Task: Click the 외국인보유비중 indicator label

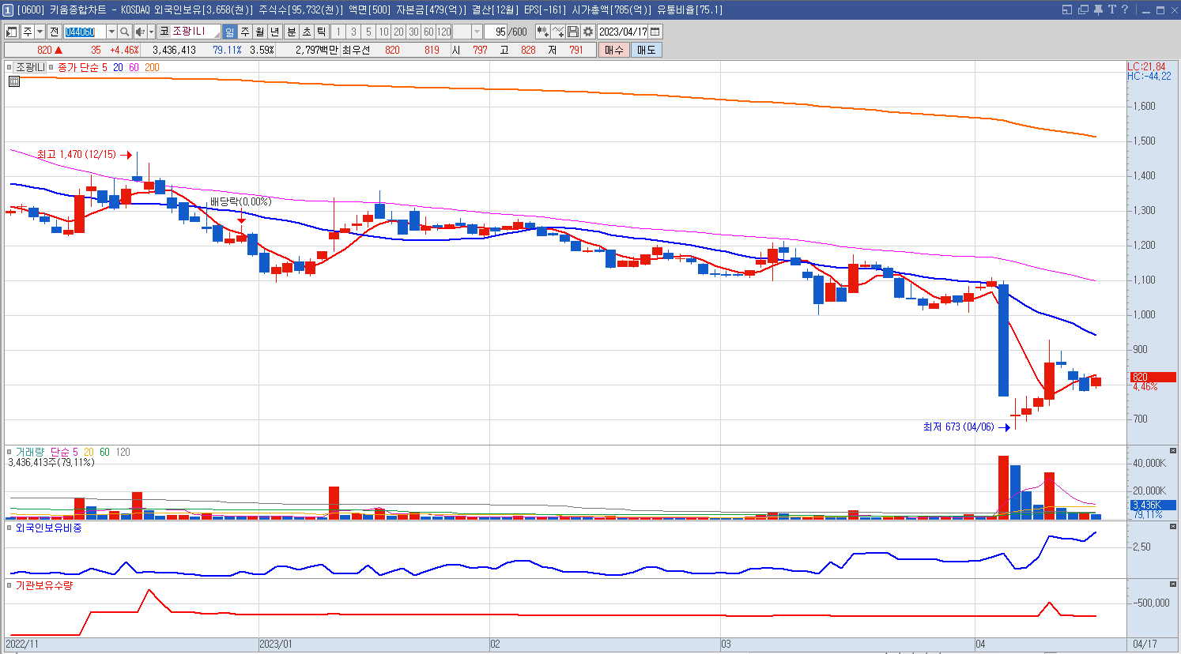Action: [48, 527]
